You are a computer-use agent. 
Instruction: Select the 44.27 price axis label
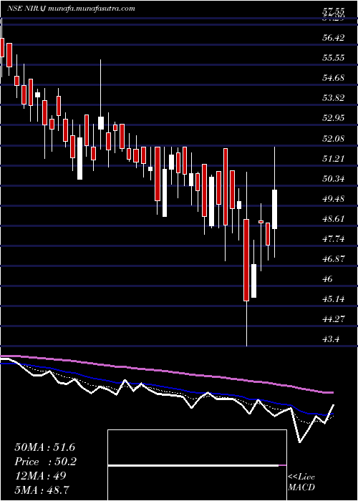334,319
